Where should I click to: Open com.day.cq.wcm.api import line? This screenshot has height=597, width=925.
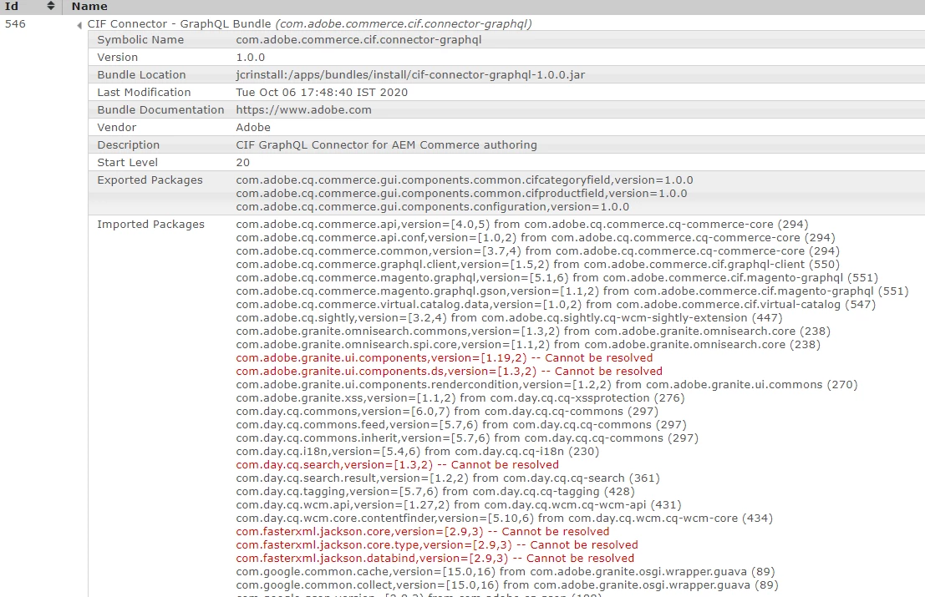tap(459, 505)
